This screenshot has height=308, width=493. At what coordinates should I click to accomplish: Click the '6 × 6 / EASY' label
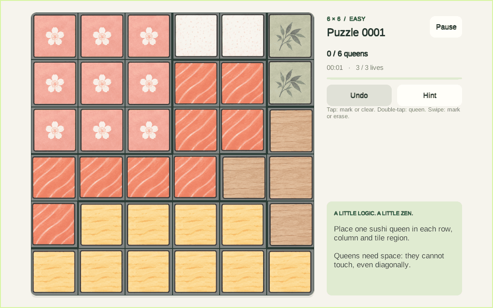click(x=346, y=19)
